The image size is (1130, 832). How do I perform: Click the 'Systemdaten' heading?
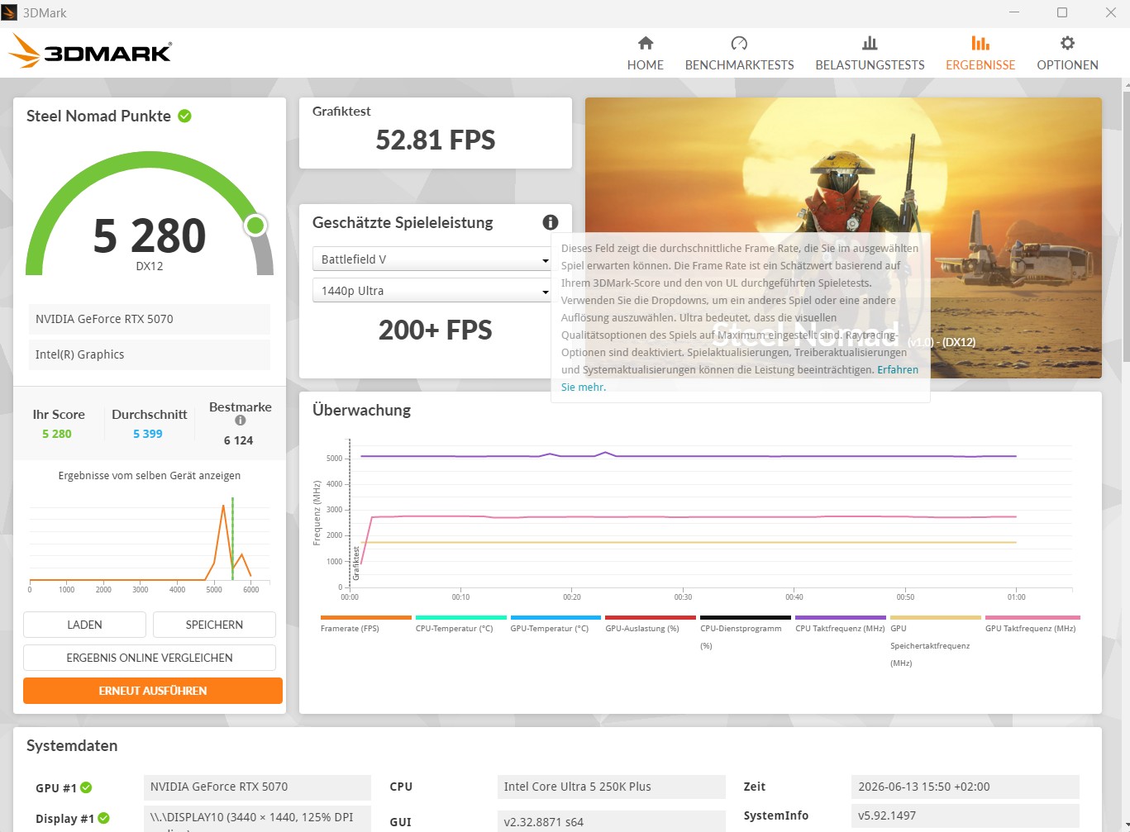tap(72, 746)
